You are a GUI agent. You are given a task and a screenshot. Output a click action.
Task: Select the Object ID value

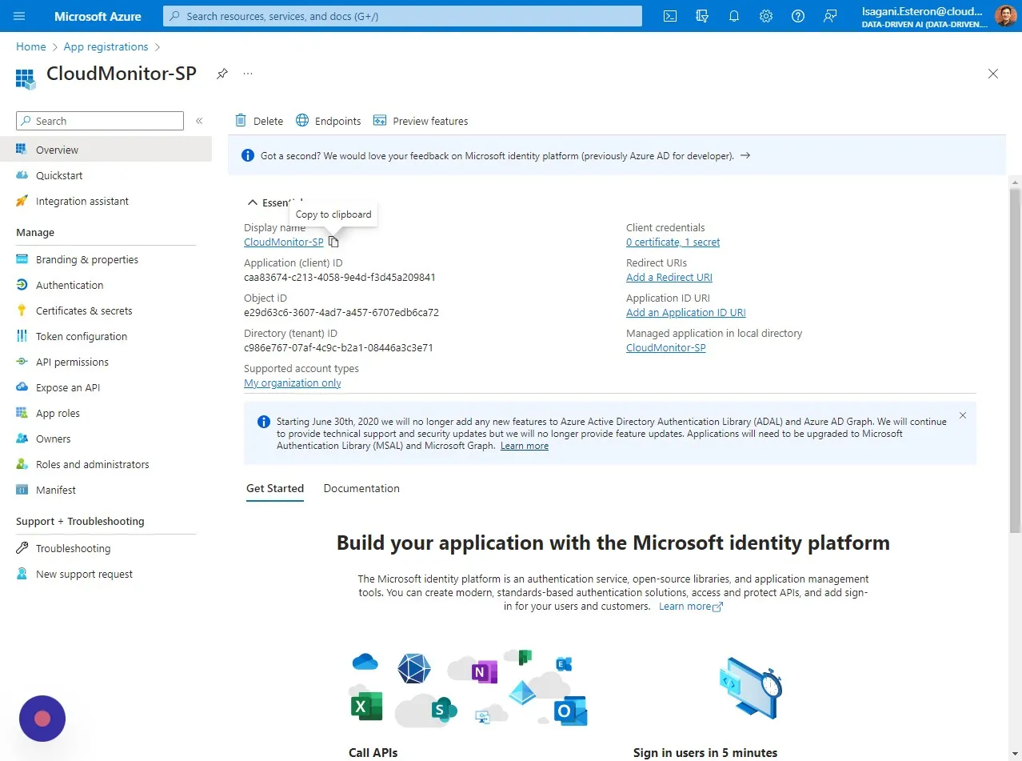point(341,313)
